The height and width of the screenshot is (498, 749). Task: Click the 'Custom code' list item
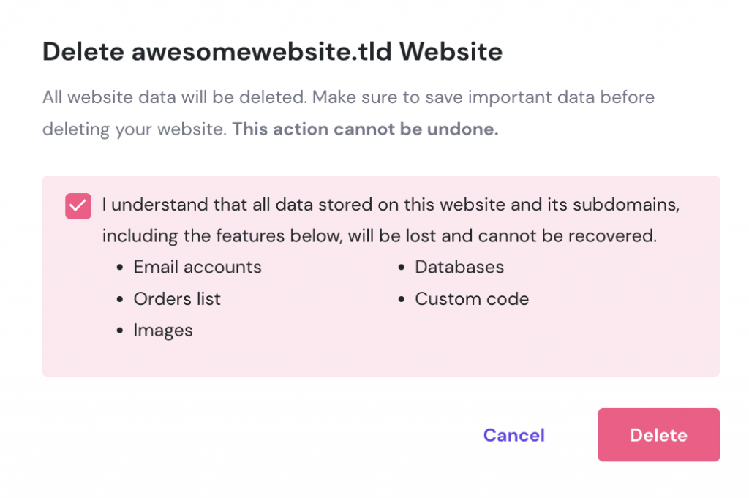pos(472,298)
